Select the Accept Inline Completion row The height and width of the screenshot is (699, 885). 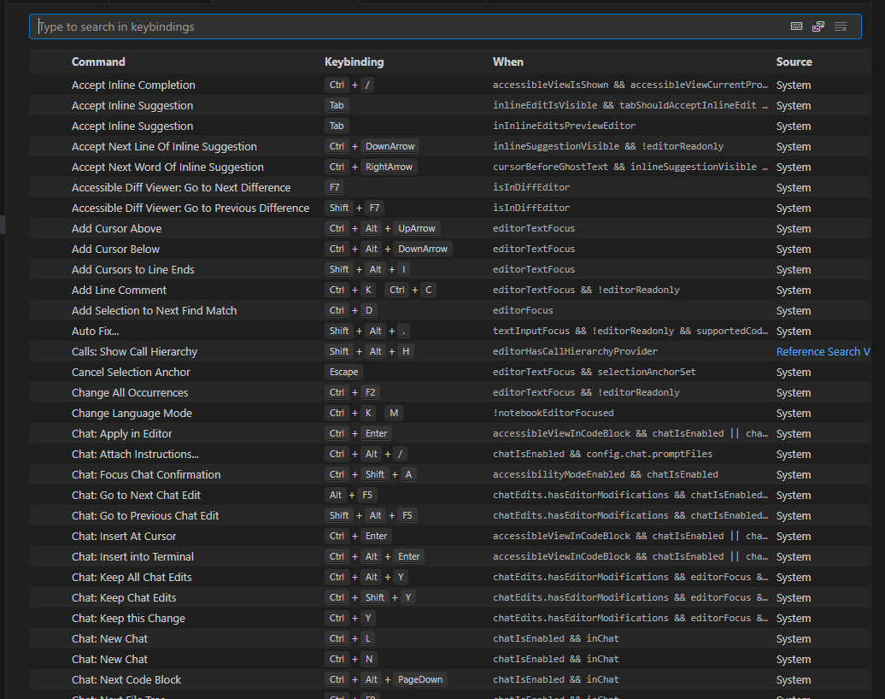[133, 85]
